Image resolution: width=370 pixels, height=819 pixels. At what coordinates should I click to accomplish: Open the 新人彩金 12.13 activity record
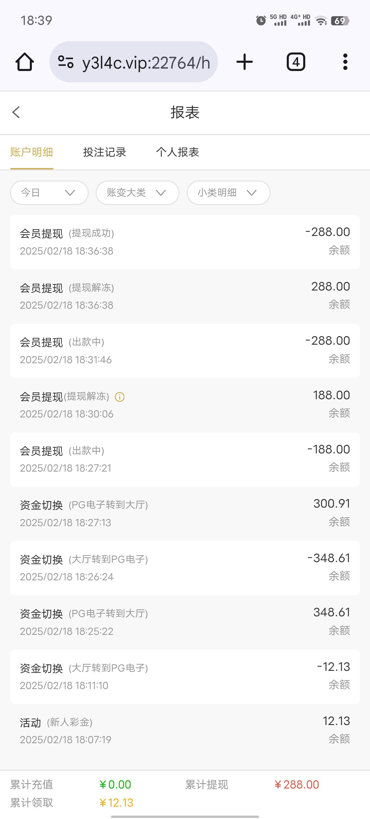185,731
